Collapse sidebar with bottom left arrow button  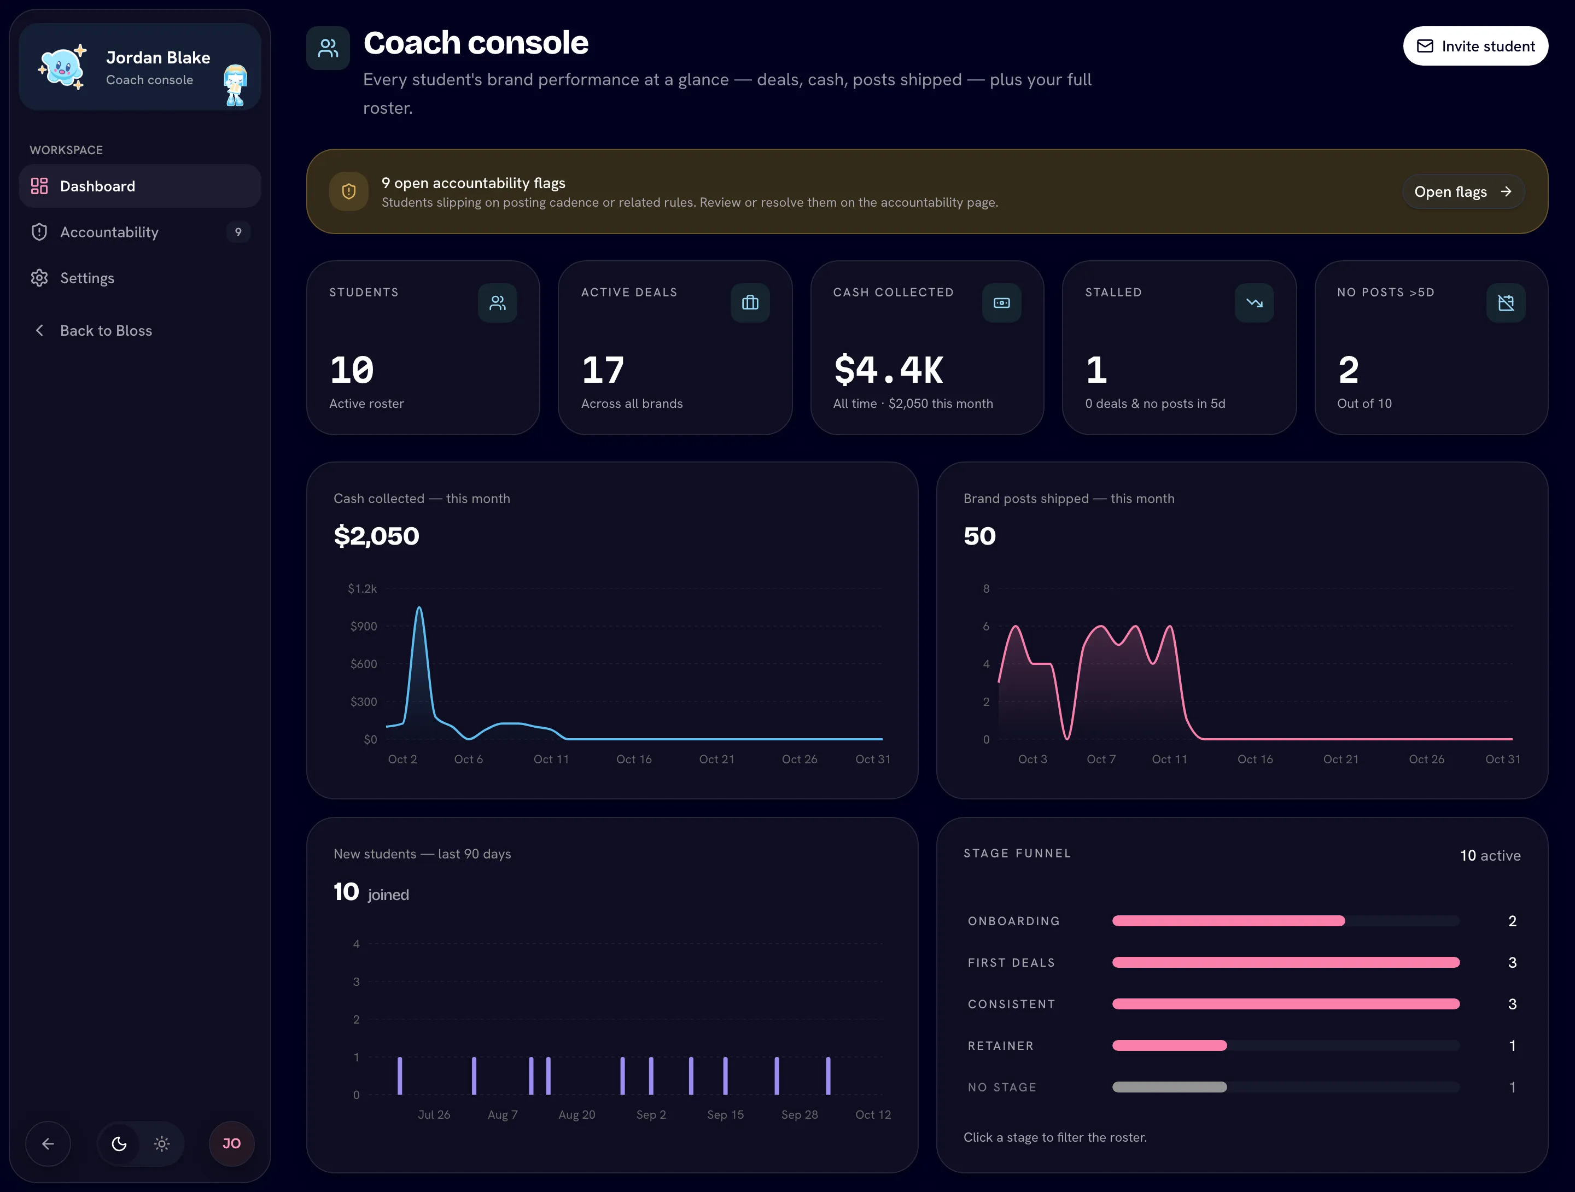(48, 1143)
